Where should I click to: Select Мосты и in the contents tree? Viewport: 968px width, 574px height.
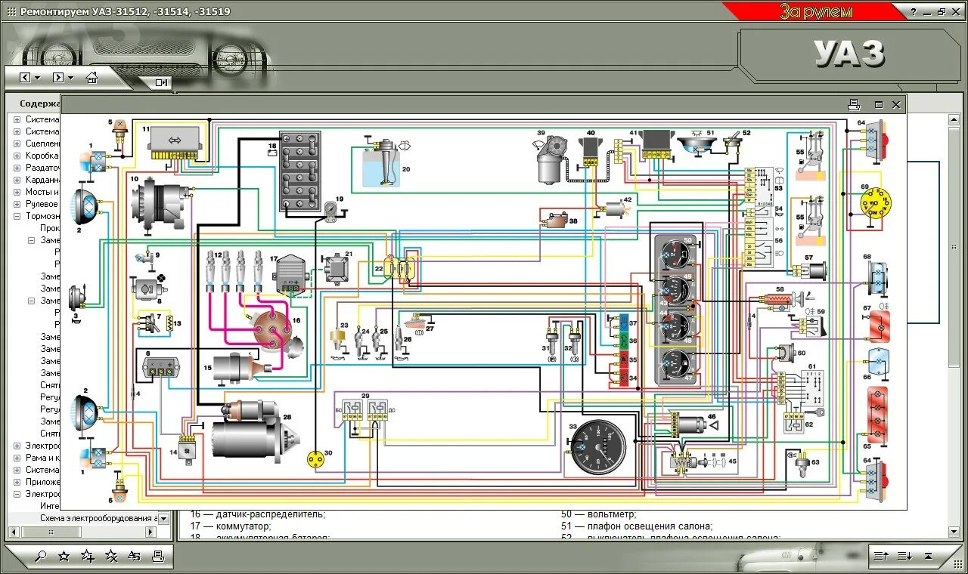(42, 192)
